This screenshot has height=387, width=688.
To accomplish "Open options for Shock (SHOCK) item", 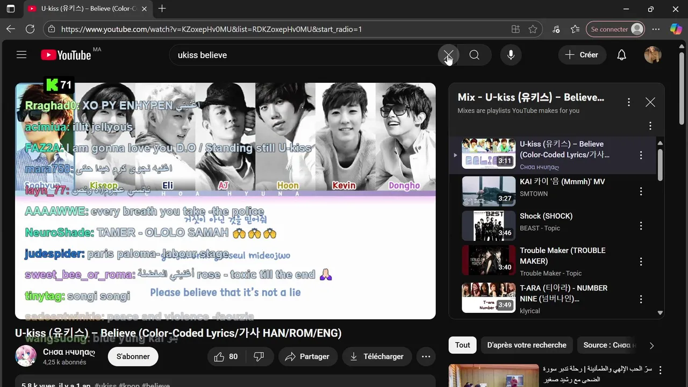I will coord(641,226).
